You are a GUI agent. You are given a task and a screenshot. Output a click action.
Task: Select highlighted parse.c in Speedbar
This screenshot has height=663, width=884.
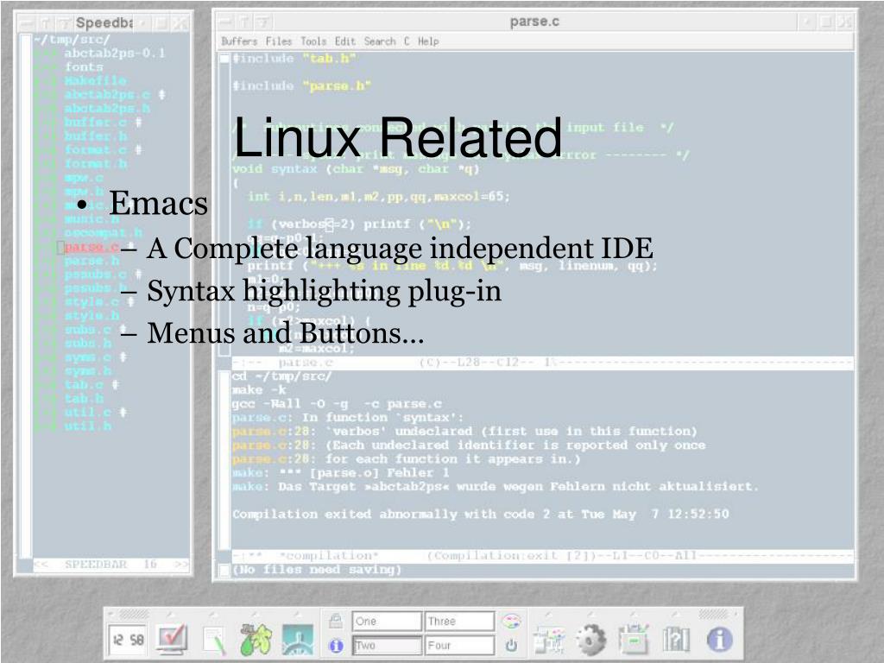pyautogui.click(x=92, y=247)
